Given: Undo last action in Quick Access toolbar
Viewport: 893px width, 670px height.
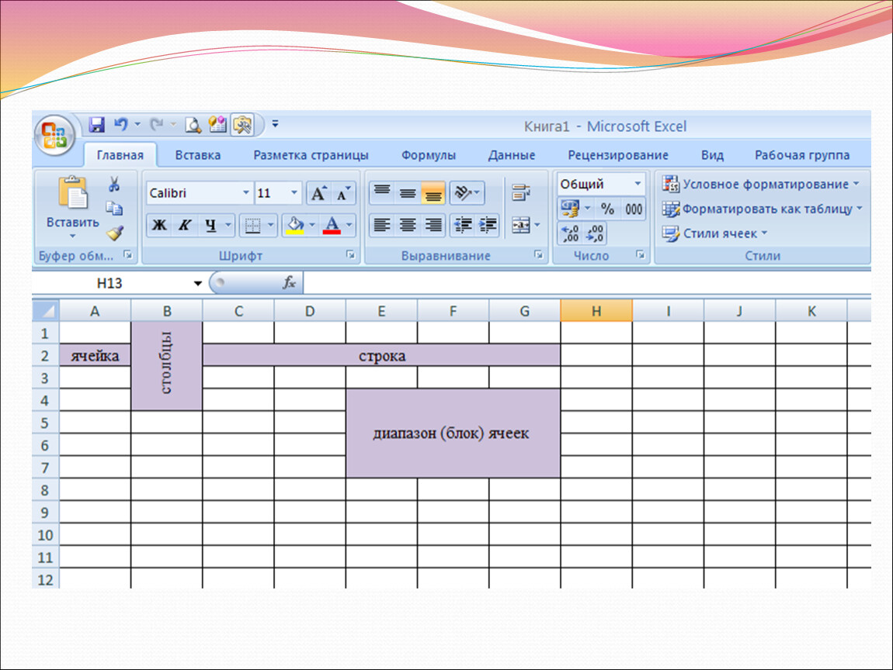Looking at the screenshot, I should pyautogui.click(x=120, y=125).
